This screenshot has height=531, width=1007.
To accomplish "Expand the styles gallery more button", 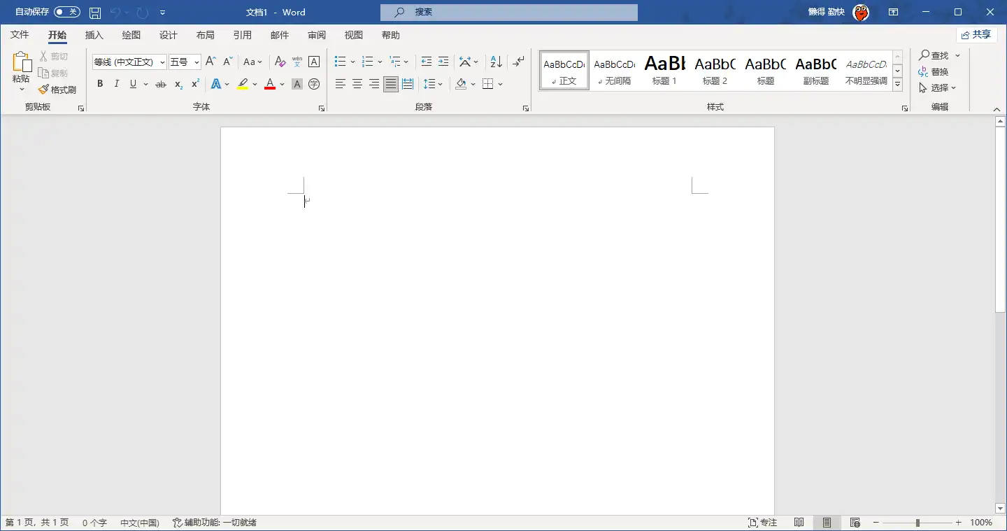I will (x=897, y=85).
